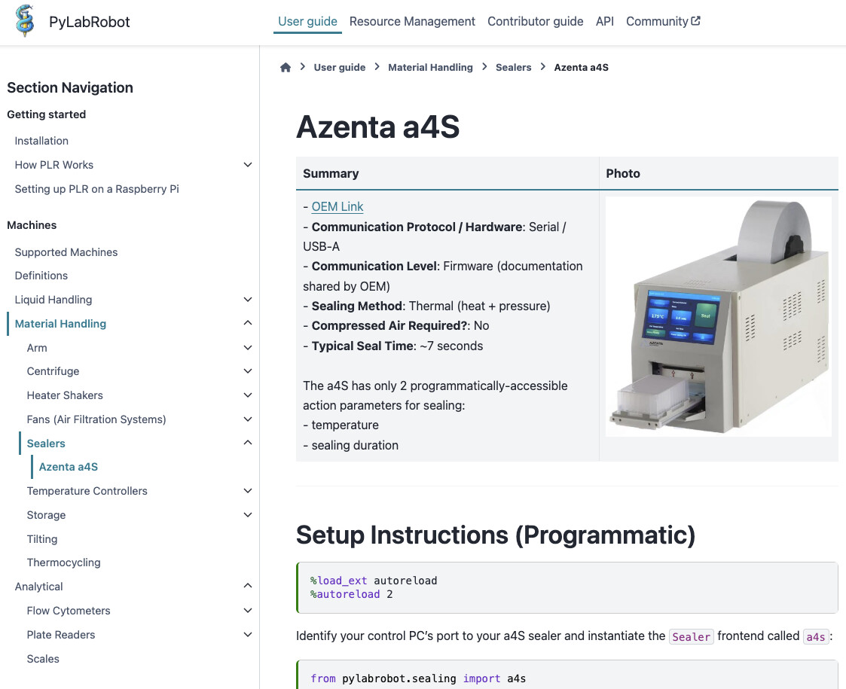
Task: Collapse the Material Handling section
Action: [x=248, y=324]
